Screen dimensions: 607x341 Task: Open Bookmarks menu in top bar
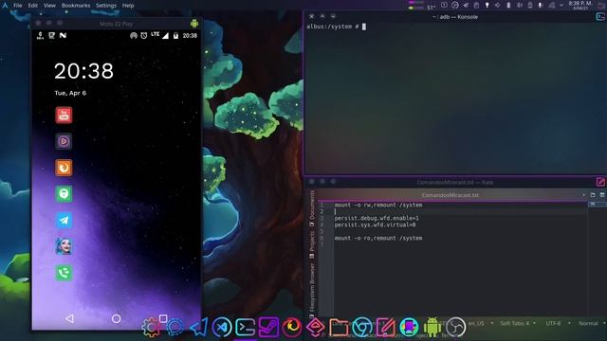pos(76,6)
